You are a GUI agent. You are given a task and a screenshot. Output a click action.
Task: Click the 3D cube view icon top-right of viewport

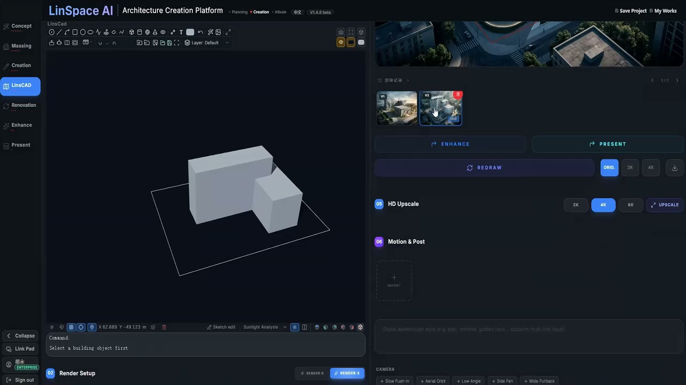361,33
